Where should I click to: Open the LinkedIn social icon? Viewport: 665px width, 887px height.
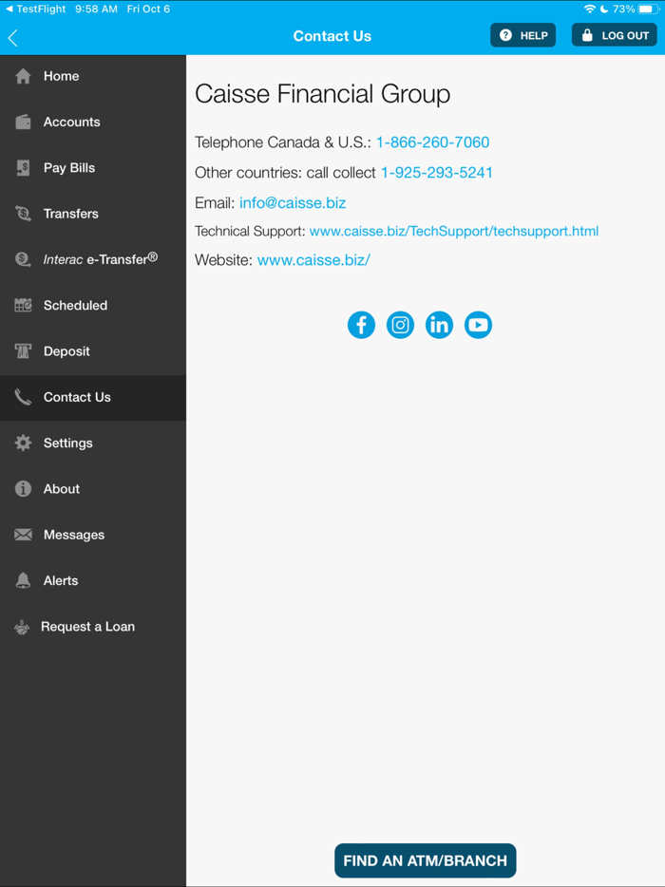pos(439,326)
